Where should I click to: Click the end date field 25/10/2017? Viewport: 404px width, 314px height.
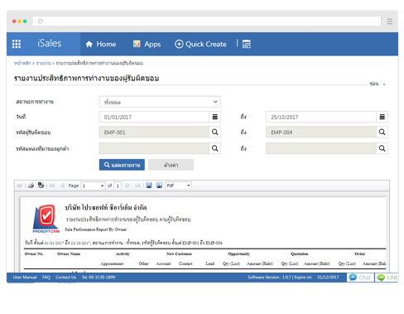[x=321, y=117]
